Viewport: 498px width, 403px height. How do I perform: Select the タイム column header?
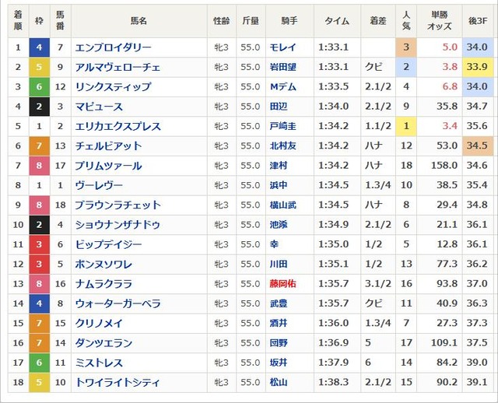tap(337, 21)
